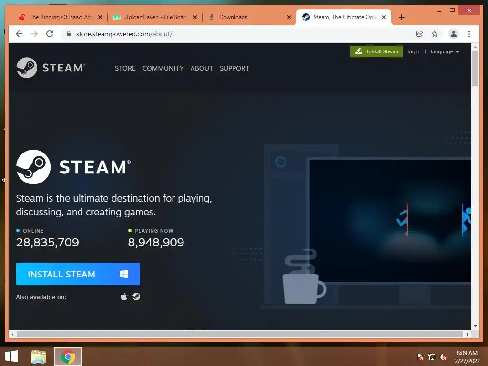
Task: Choose the Apple macOS download icon
Action: click(x=124, y=296)
